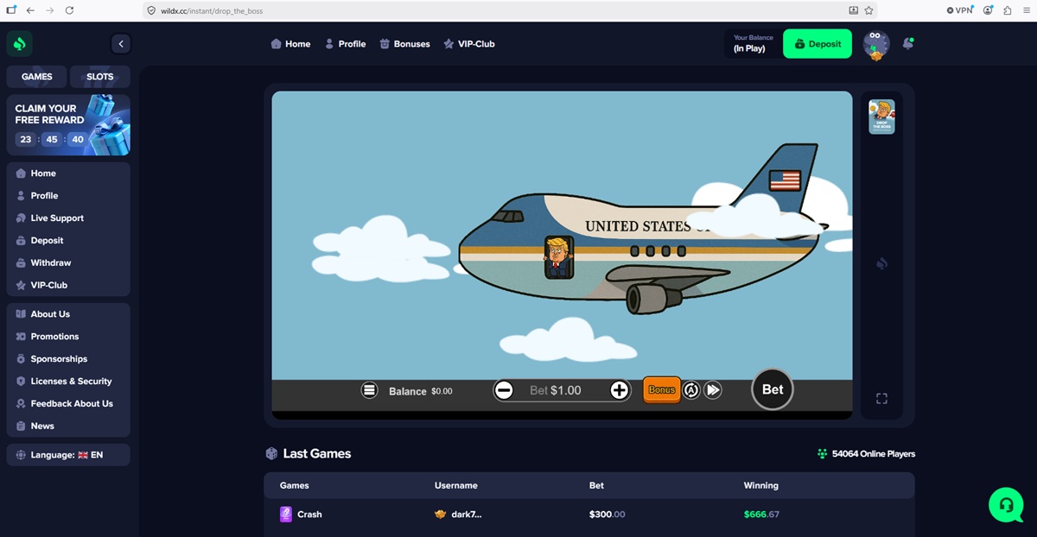The image size is (1037, 537).
Task: Open the browser extensions puzzle icon
Action: coord(1008,10)
